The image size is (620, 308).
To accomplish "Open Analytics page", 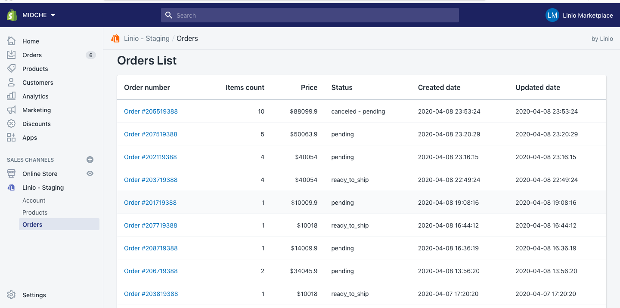I will tap(35, 96).
